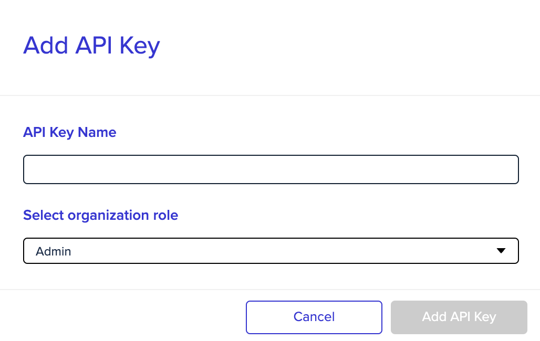Click the API Key Name label
The width and height of the screenshot is (540, 341).
pyautogui.click(x=69, y=133)
